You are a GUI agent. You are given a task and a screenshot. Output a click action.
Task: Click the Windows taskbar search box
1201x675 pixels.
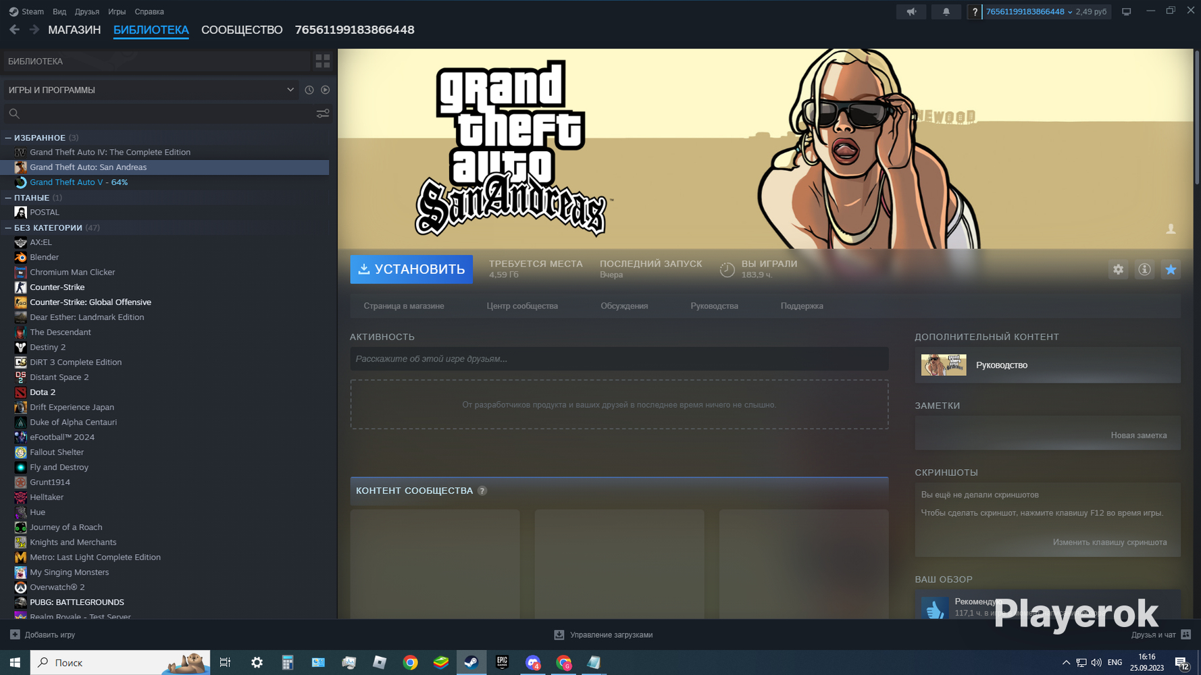tap(120, 662)
